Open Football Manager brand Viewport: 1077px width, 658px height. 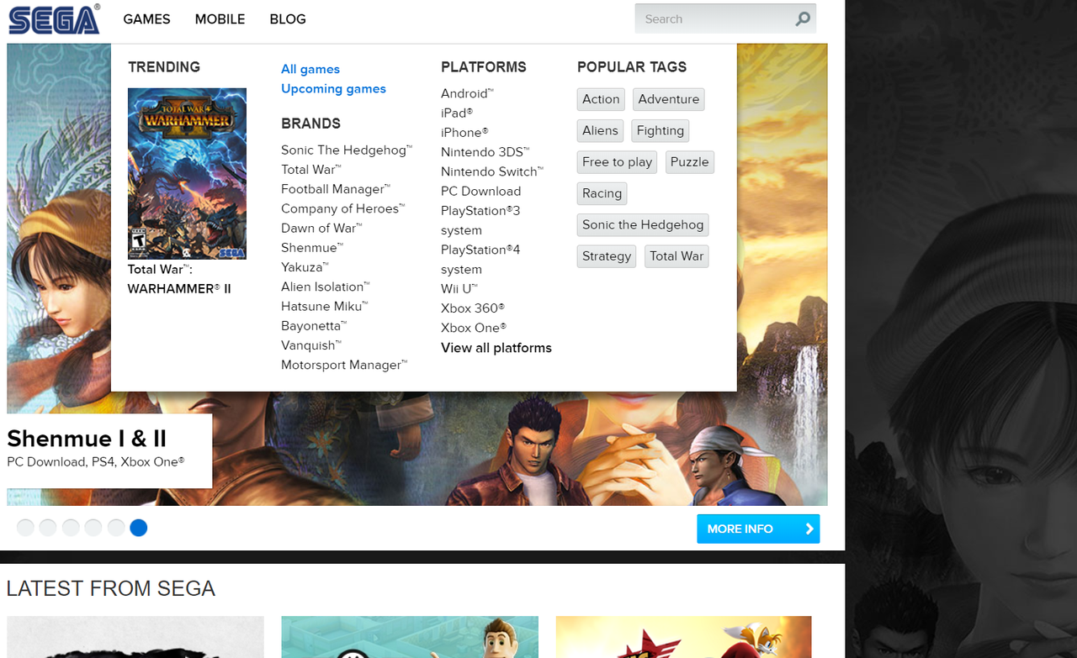[x=336, y=189]
